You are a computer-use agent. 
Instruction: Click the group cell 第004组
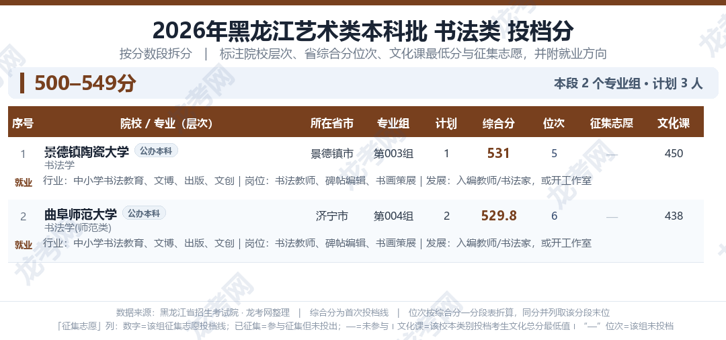pos(393,216)
